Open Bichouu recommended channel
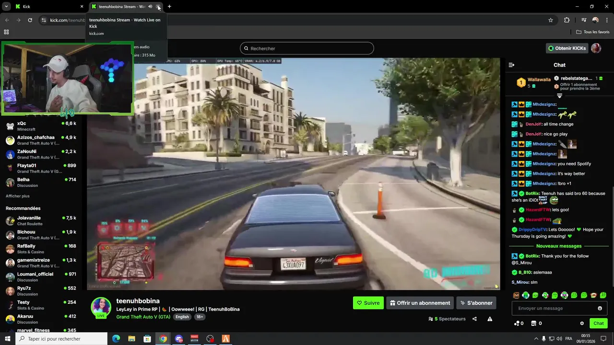Screen dimensions: 614x345 pyautogui.click(x=41, y=235)
